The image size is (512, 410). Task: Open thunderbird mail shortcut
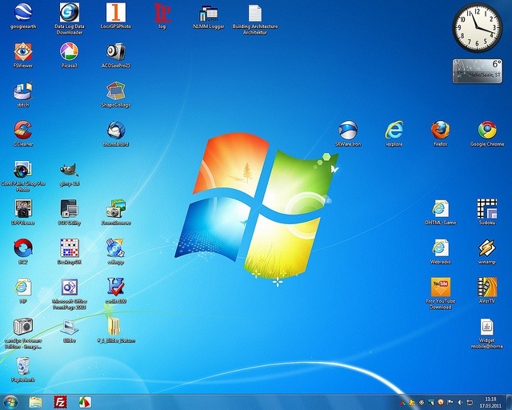coord(115,134)
